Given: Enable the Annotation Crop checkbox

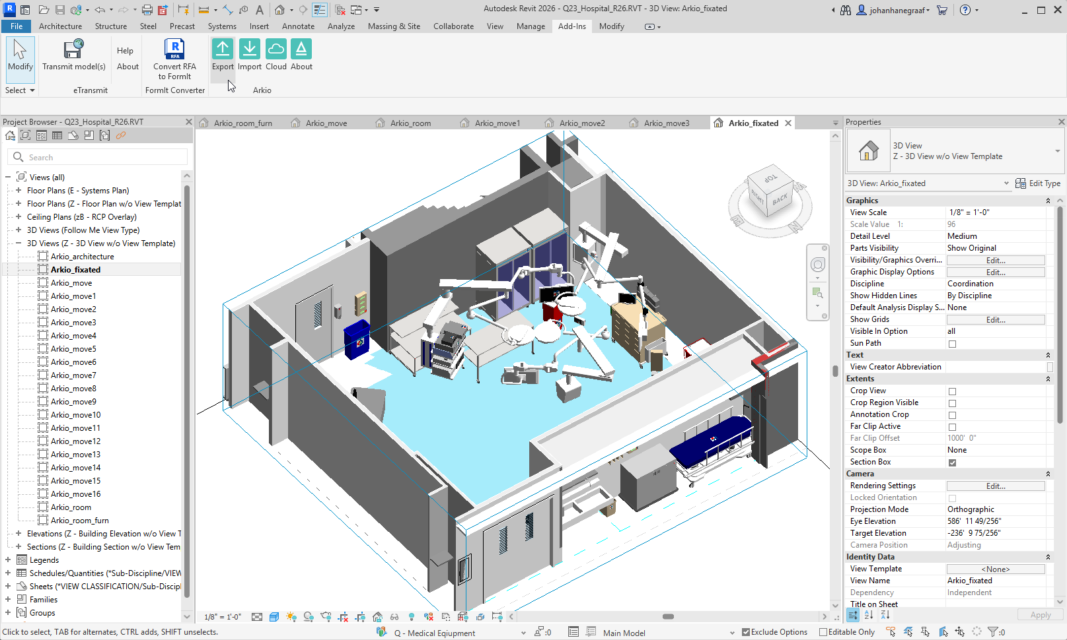Looking at the screenshot, I should point(952,415).
